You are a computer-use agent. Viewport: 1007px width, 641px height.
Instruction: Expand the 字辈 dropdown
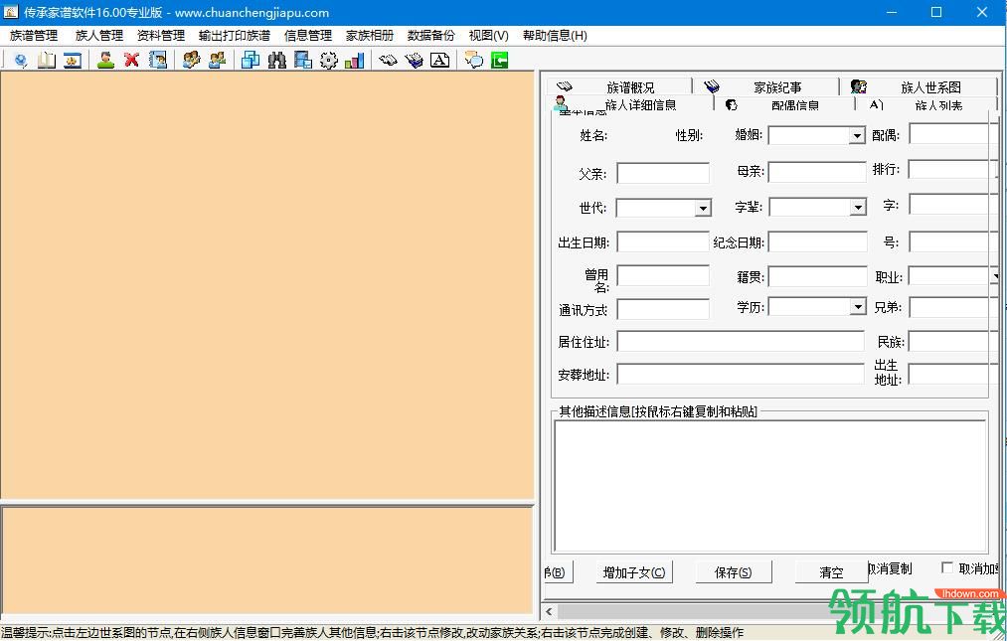tap(857, 207)
